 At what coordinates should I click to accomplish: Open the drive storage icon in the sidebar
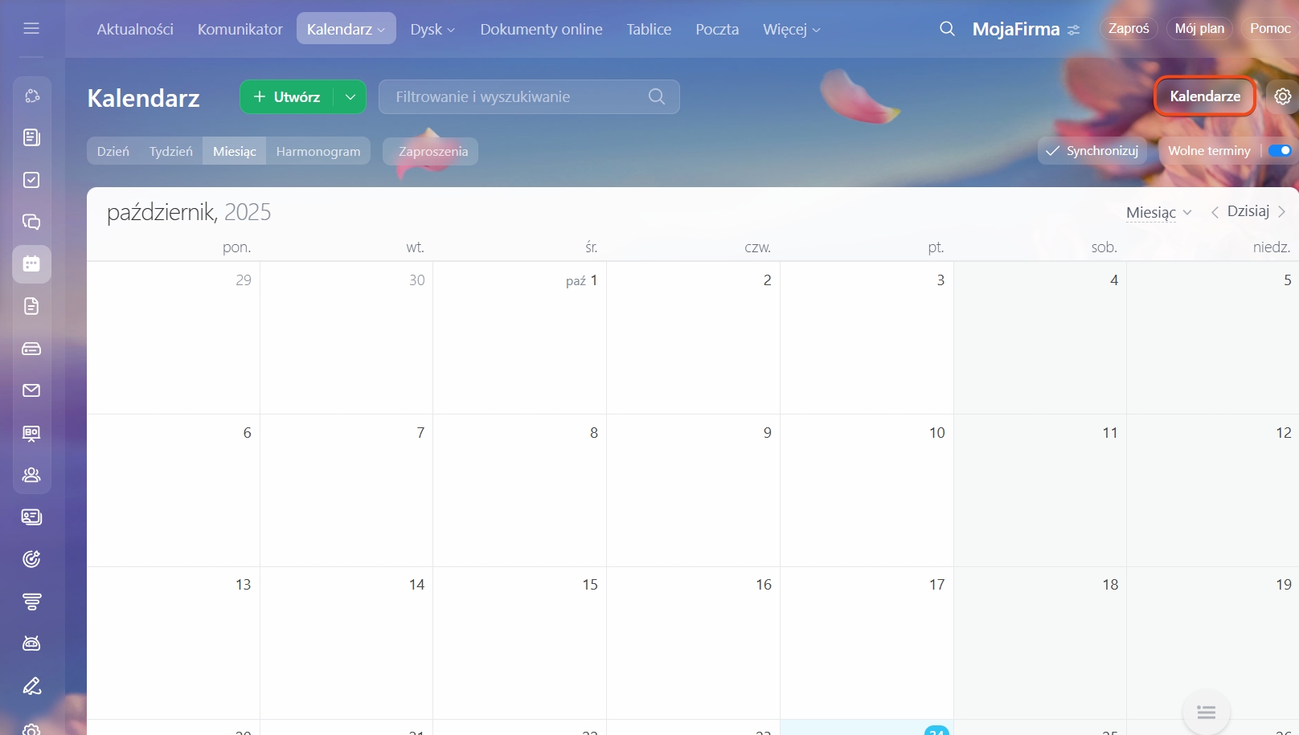tap(31, 349)
